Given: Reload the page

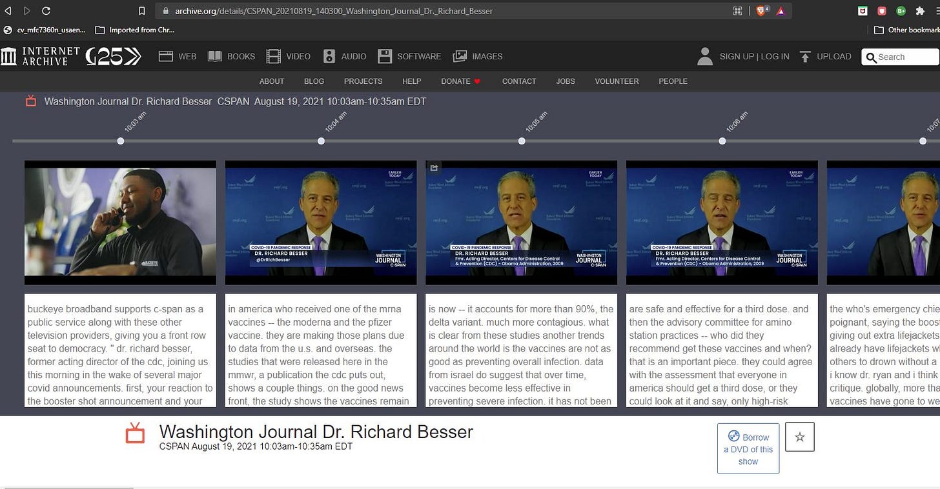Looking at the screenshot, I should [46, 11].
